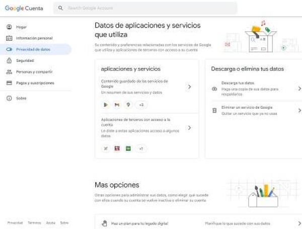Click the Google Cuenta logo
Screen dimensions: 302x229
24,8
